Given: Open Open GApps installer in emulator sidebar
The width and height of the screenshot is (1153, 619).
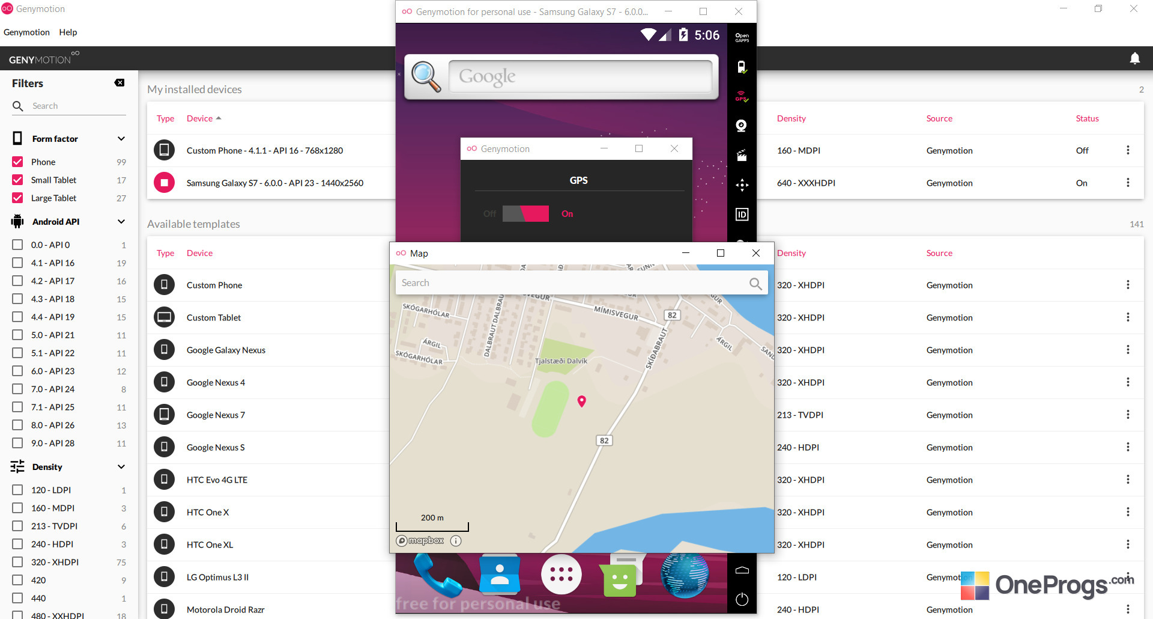Looking at the screenshot, I should tap(742, 38).
